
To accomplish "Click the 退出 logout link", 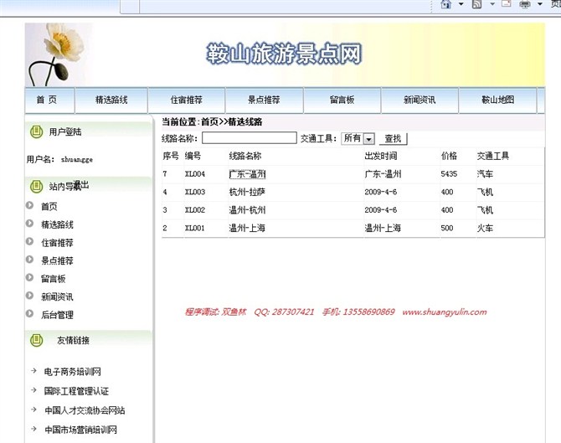I will (x=81, y=185).
